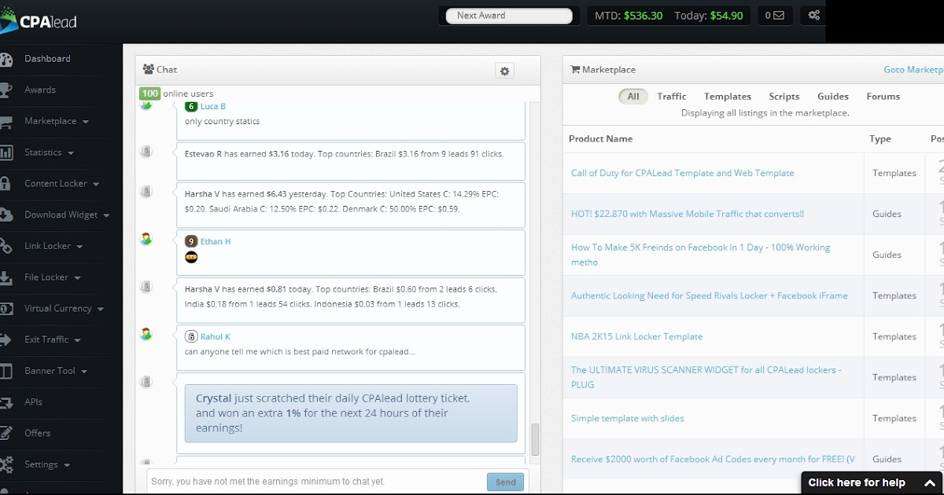The image size is (944, 495).
Task: Open the mailbox envelope icon
Action: 775,15
